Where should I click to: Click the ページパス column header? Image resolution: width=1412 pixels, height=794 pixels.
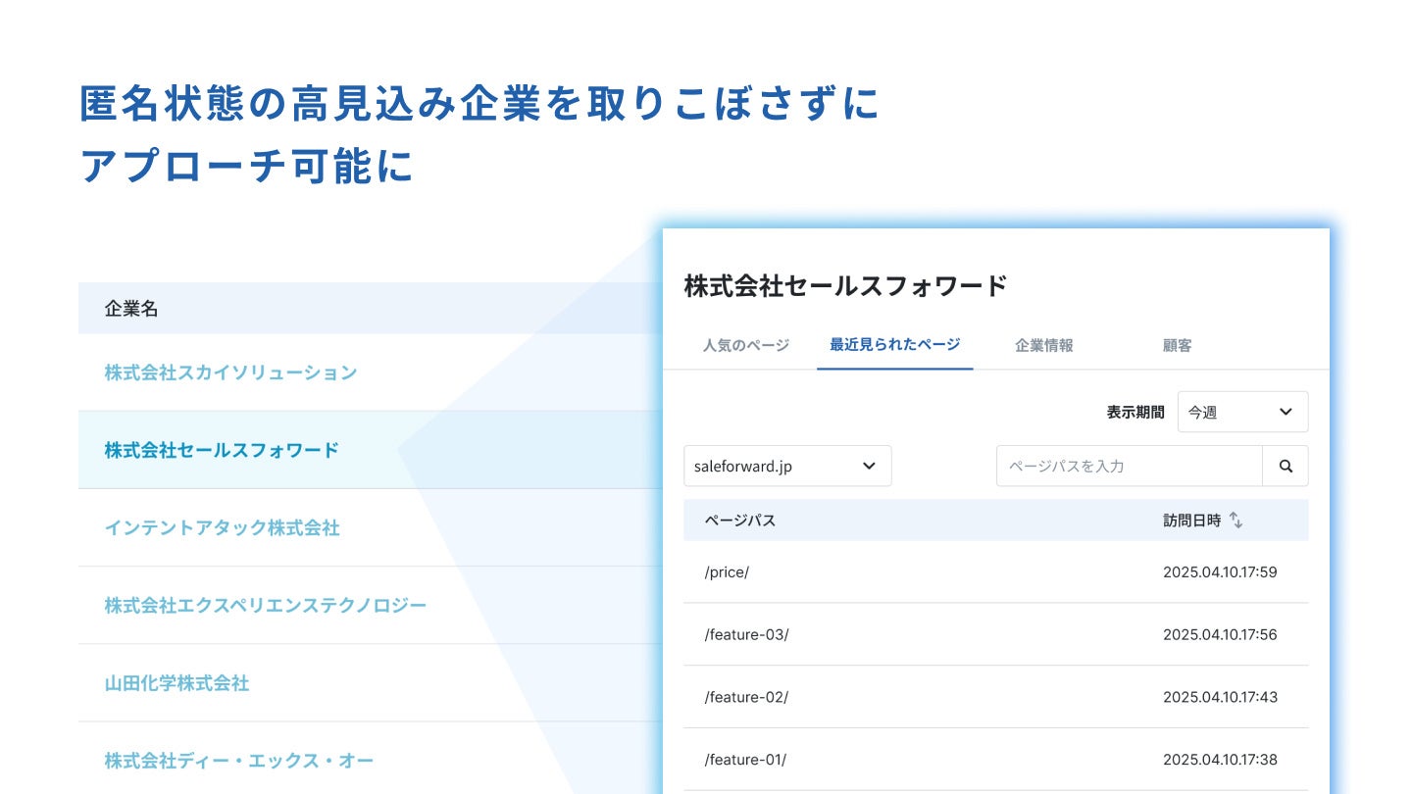(x=740, y=521)
